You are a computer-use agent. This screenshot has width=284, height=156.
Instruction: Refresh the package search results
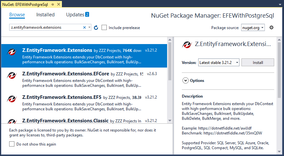[96, 28]
